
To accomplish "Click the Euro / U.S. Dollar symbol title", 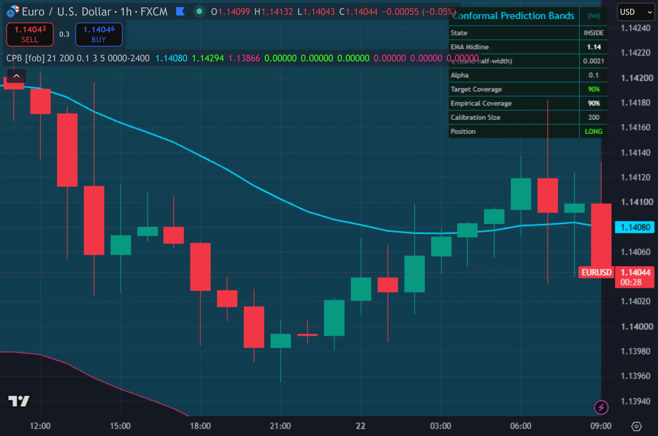I will click(66, 12).
